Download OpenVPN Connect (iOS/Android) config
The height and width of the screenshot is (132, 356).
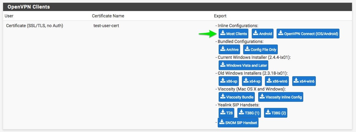308,34
